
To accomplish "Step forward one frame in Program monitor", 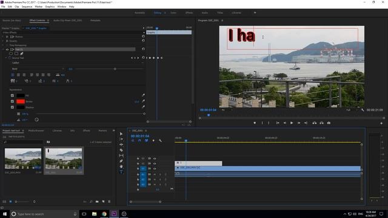I will point(299,123).
